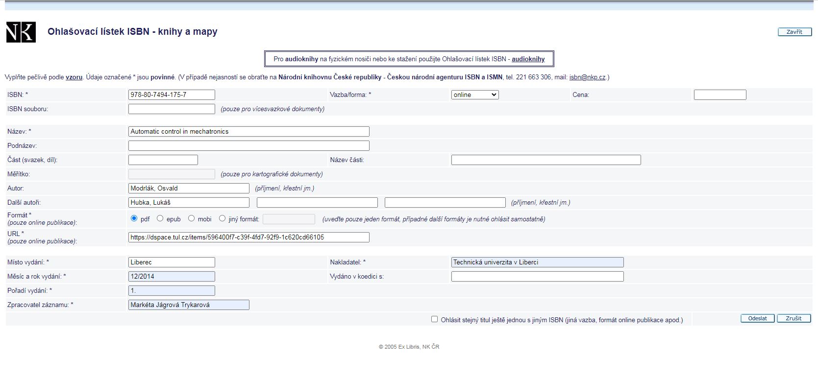Choose the epub format option
The height and width of the screenshot is (380, 818).
(x=160, y=218)
